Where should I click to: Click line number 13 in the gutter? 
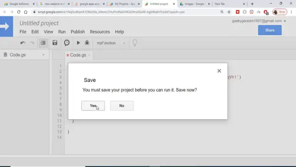pyautogui.click(x=60, y=132)
